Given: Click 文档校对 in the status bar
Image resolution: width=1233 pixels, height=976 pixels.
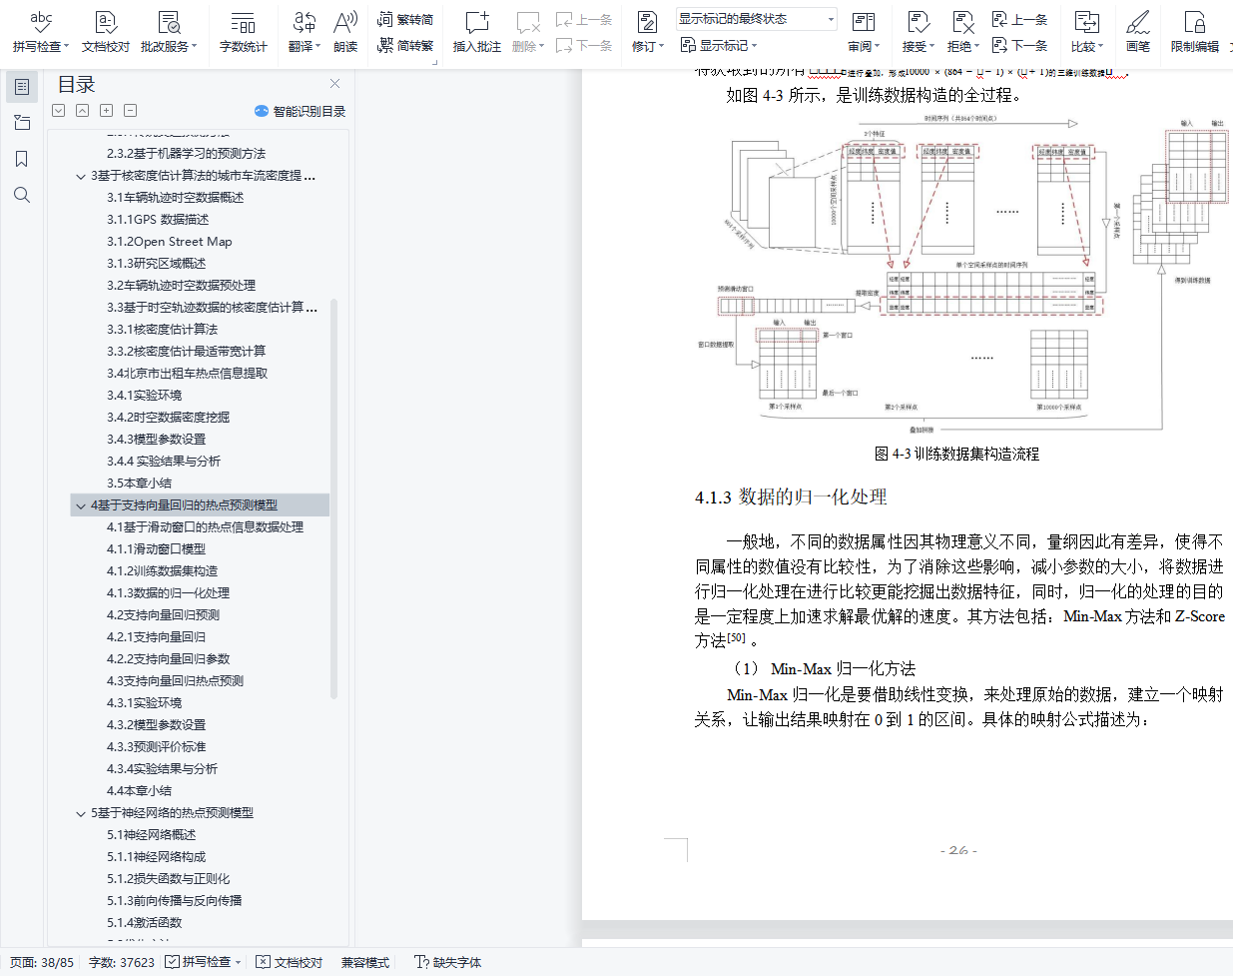Looking at the screenshot, I should click(x=290, y=963).
